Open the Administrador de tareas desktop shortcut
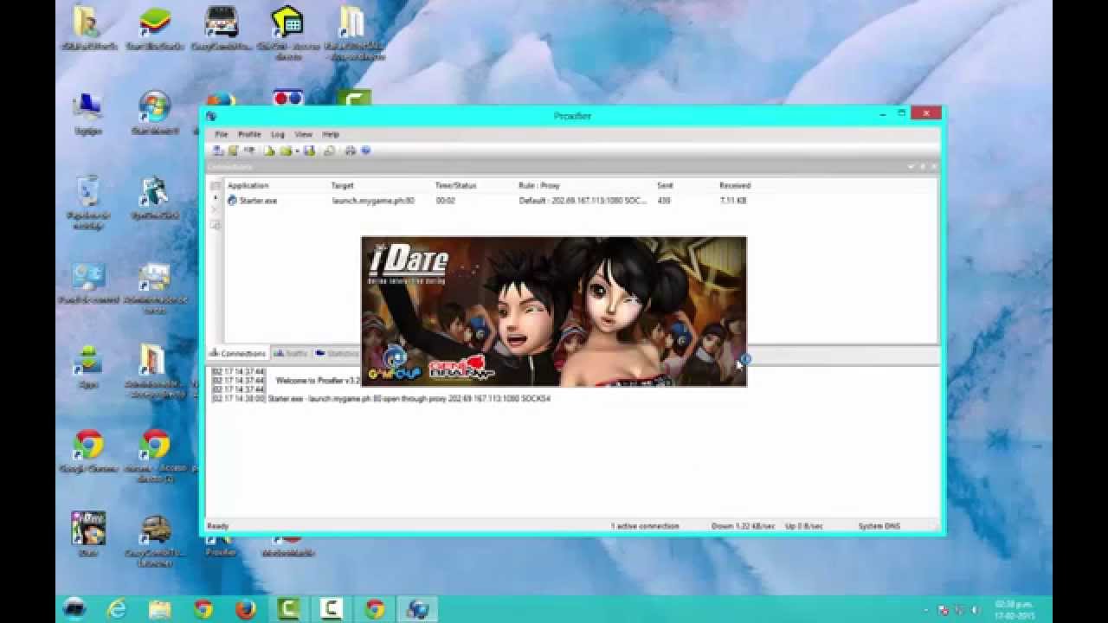This screenshot has height=623, width=1108. [x=155, y=289]
